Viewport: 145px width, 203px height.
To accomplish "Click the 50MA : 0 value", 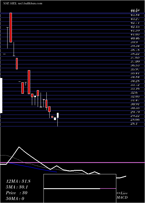I will click(x=15, y=199).
